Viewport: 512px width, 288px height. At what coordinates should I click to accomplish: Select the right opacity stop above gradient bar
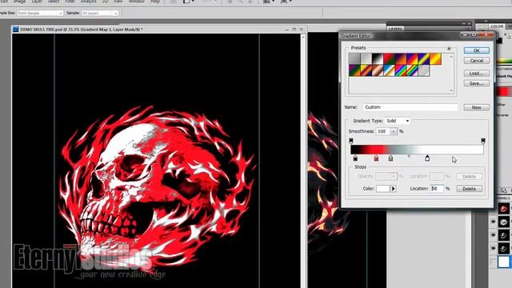pyautogui.click(x=483, y=141)
